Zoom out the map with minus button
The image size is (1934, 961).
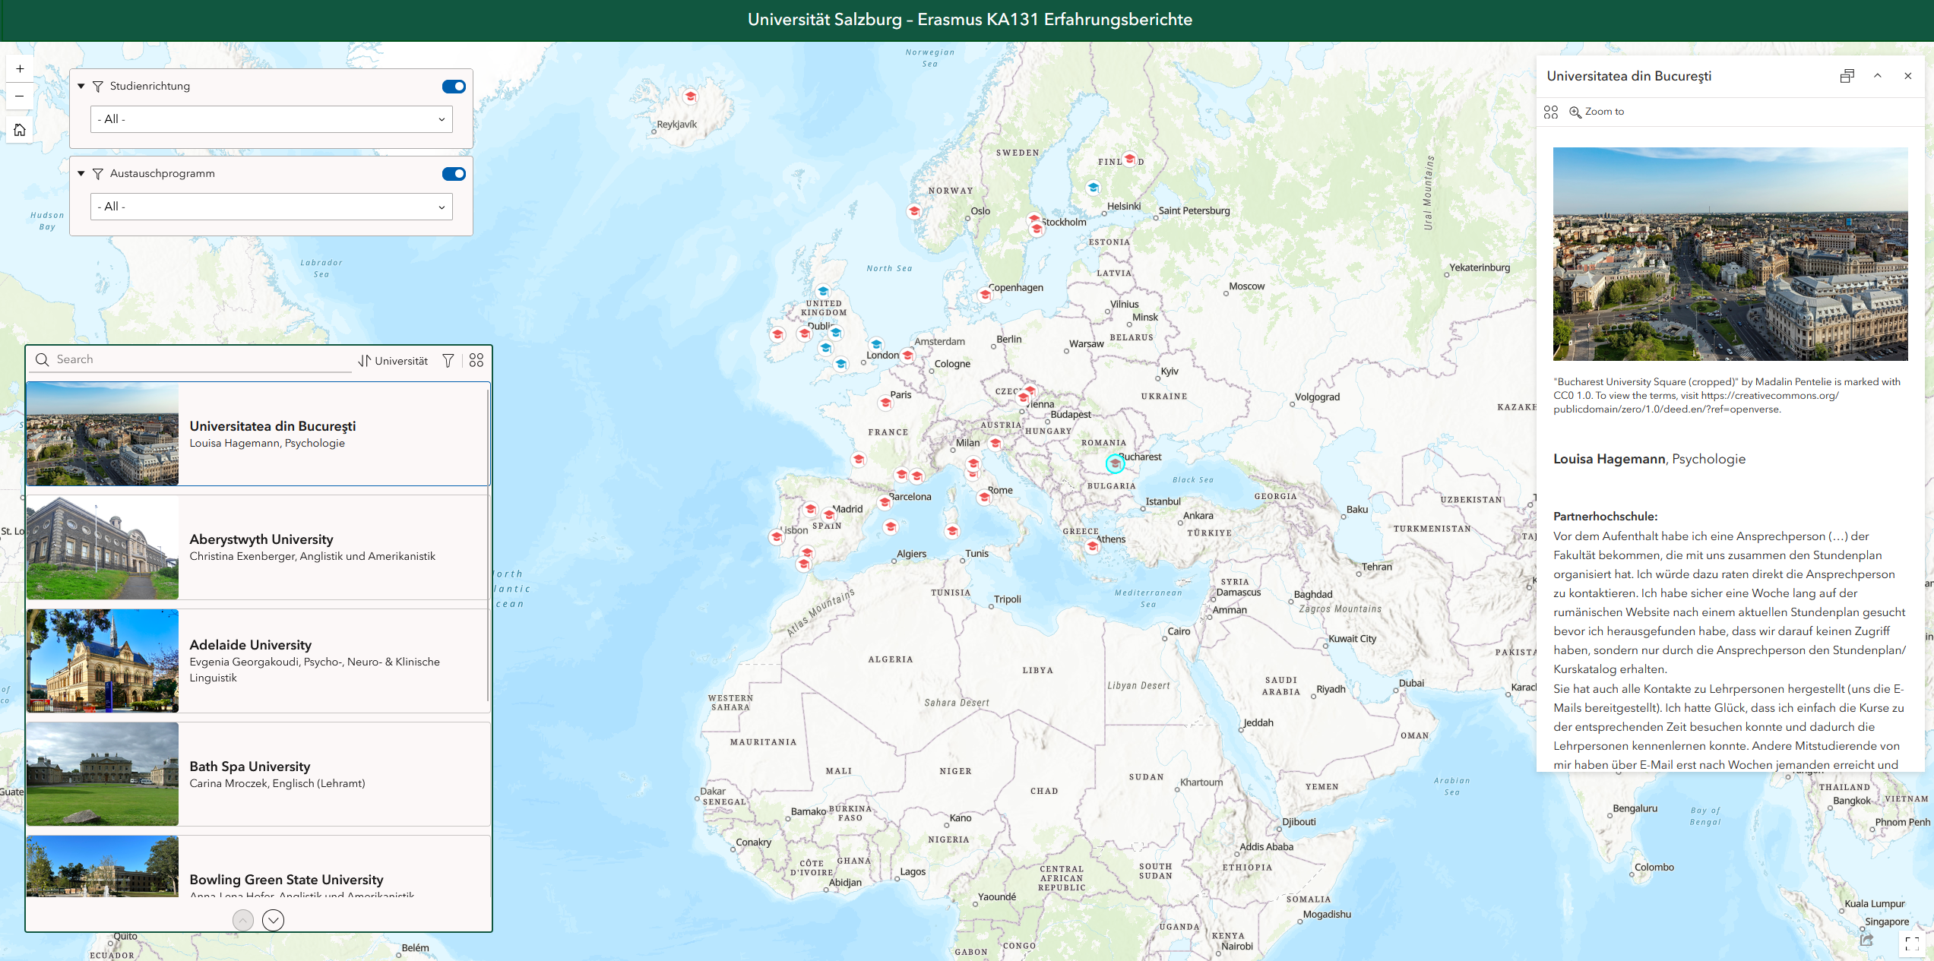coord(20,96)
